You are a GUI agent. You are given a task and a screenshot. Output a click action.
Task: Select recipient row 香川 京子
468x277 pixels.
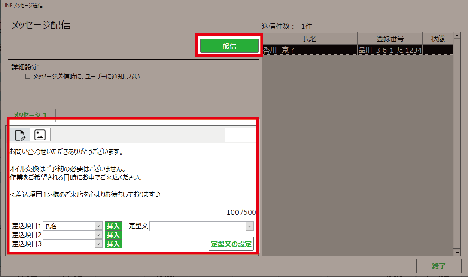(358, 50)
